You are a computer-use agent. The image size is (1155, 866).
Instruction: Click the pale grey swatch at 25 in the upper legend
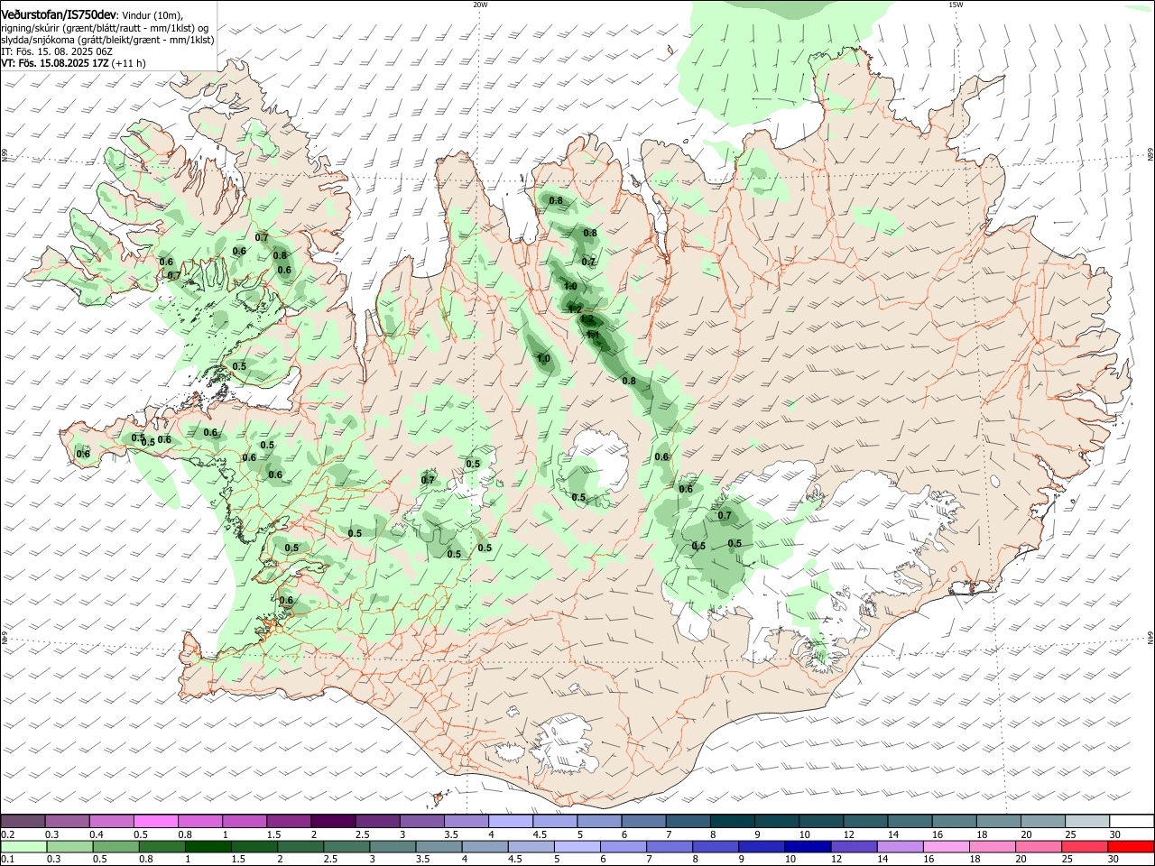coord(1086,822)
